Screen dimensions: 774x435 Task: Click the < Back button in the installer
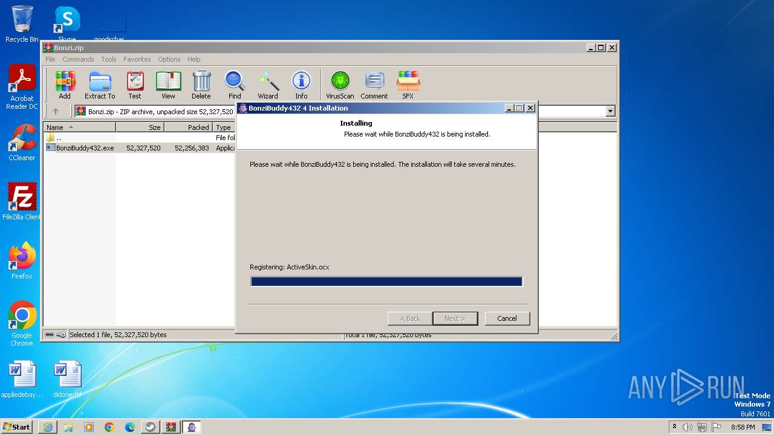coord(410,318)
